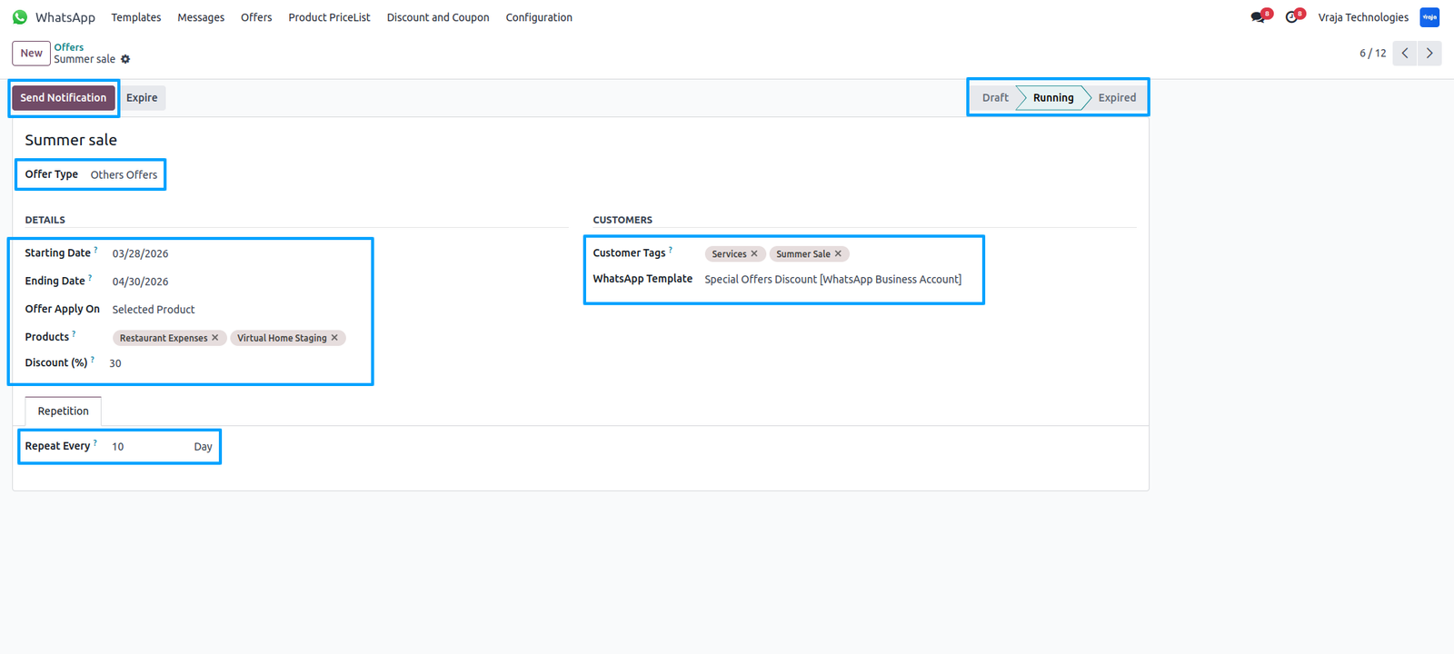Go to the next record arrow
This screenshot has width=1454, height=654.
click(x=1429, y=53)
